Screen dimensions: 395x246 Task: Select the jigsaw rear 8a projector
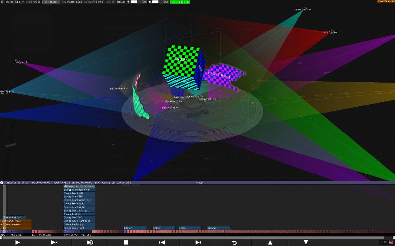coord(20,62)
